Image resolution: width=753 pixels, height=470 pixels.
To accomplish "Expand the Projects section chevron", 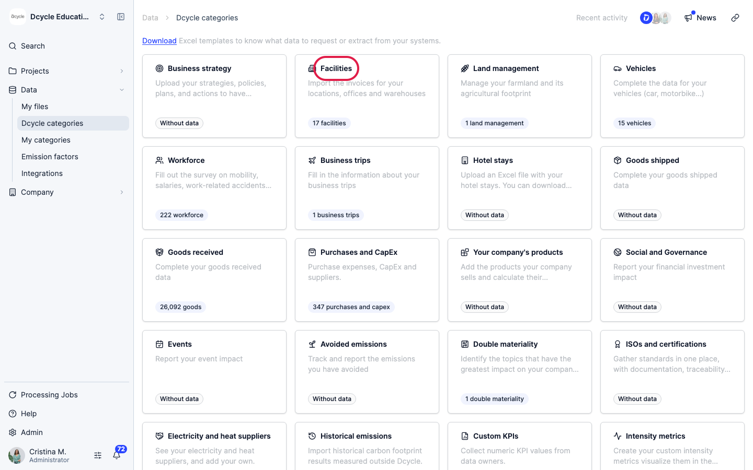I will click(122, 71).
